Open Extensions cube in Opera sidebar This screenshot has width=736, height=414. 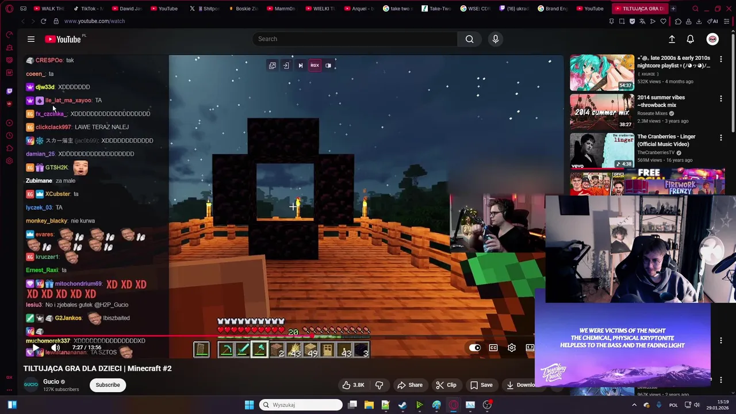click(x=9, y=148)
